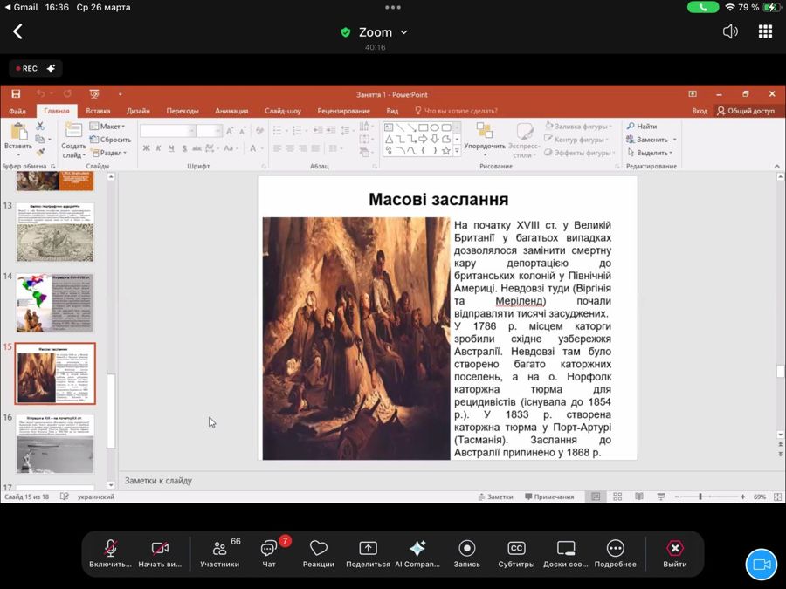Toggle Заметки in status bar
Screen dimensions: 786x589
[495, 497]
